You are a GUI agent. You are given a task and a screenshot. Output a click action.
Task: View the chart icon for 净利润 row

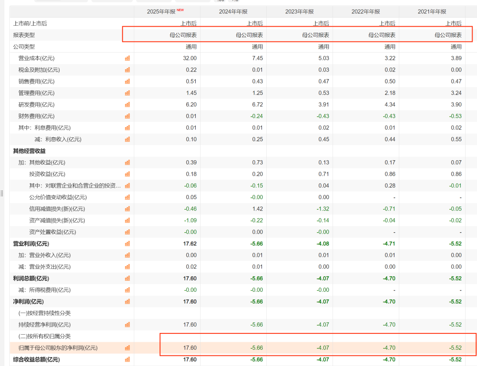127,302
